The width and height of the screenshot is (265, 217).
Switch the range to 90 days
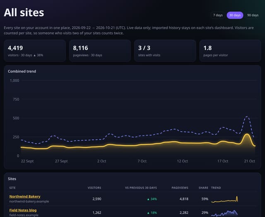click(x=253, y=15)
